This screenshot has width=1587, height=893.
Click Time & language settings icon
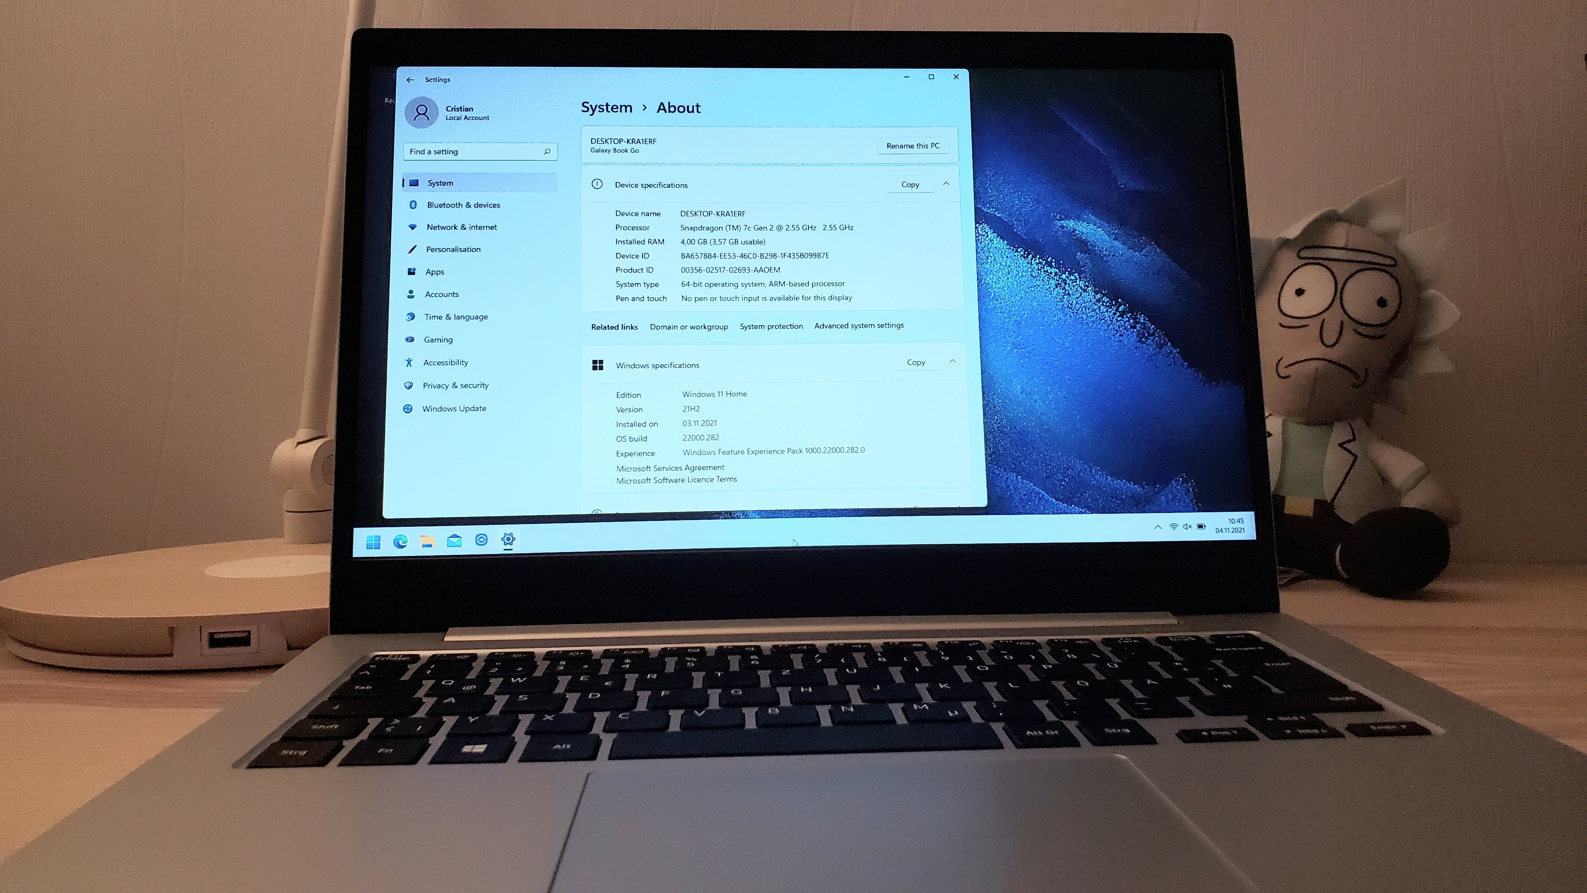pos(412,316)
